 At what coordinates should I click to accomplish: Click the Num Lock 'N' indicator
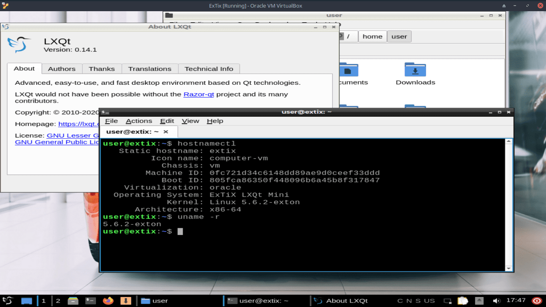(x=409, y=301)
